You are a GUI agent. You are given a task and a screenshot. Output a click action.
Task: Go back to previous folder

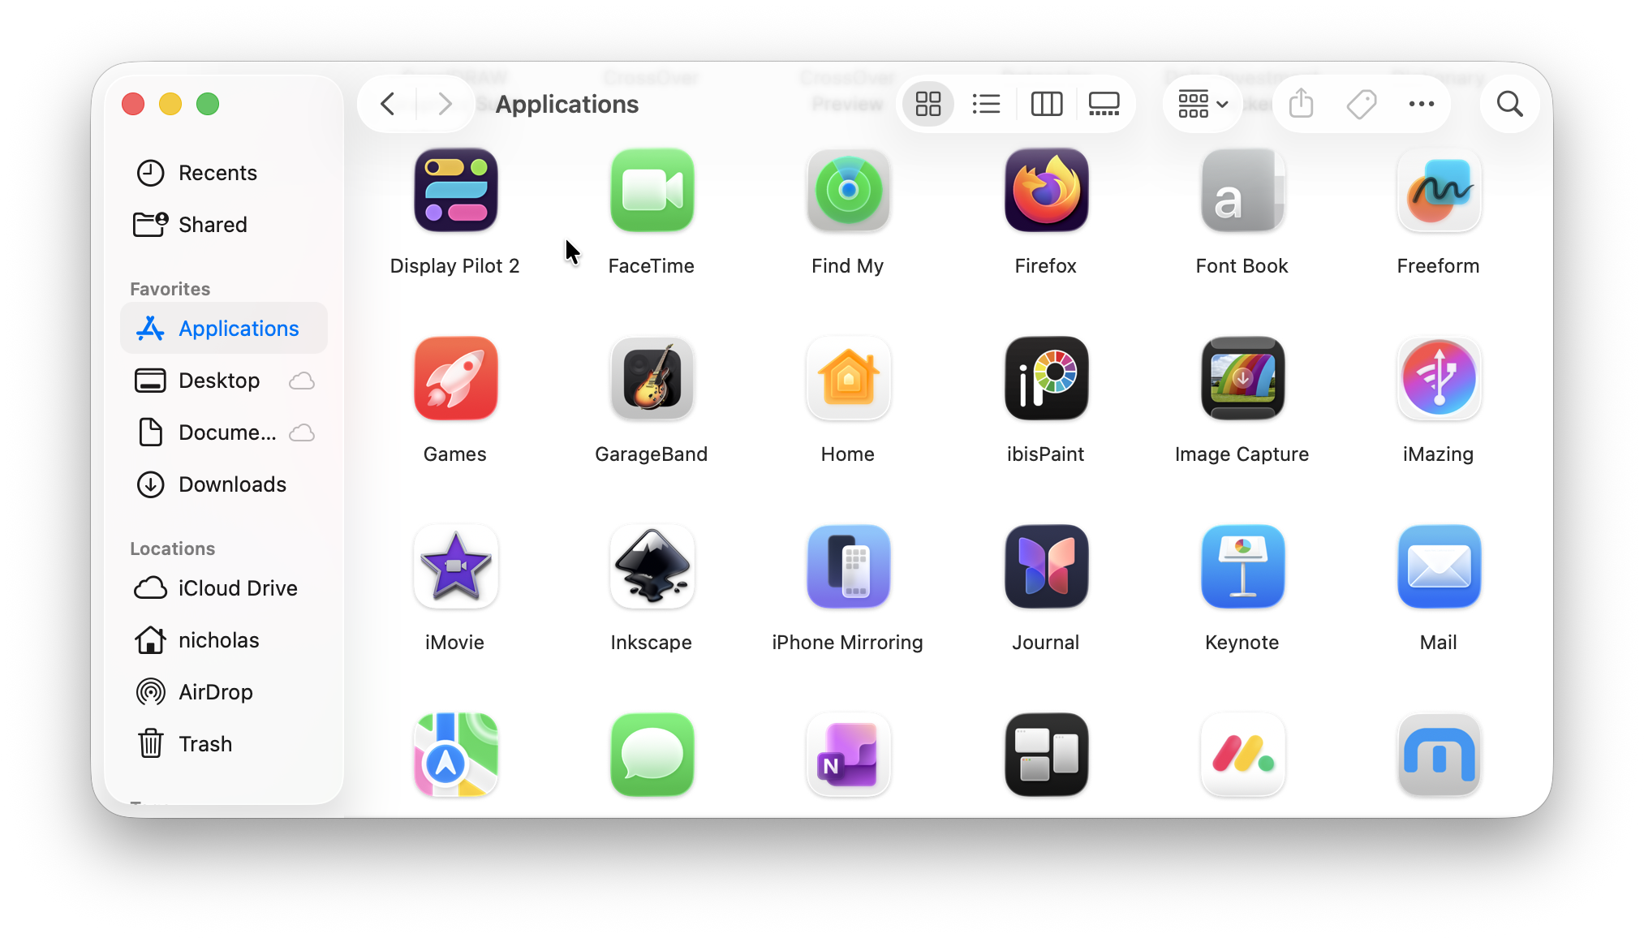tap(388, 104)
